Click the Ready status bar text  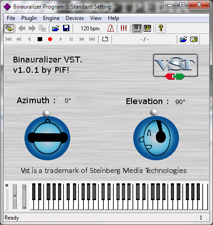(12, 218)
